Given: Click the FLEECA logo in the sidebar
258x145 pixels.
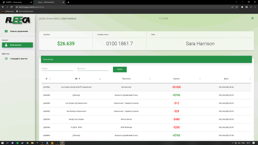Looking at the screenshot, I should click(x=18, y=20).
